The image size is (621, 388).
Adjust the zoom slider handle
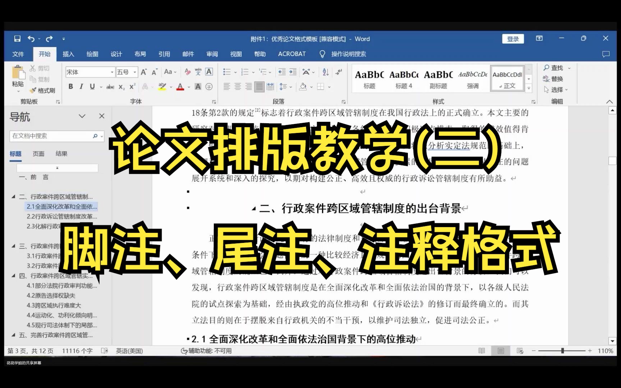[562, 351]
